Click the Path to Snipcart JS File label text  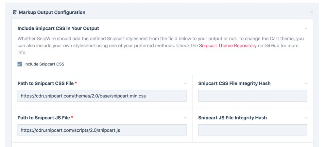pyautogui.click(x=44, y=118)
